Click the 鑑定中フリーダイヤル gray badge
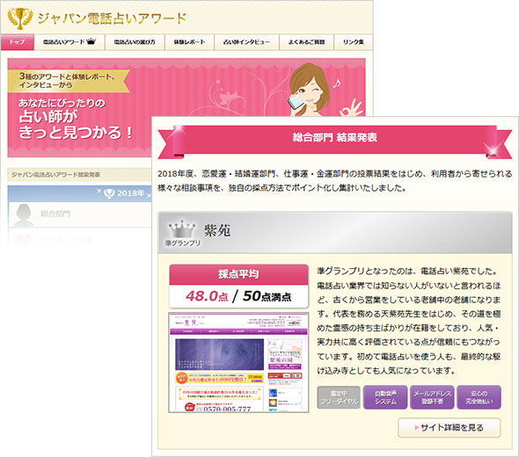The width and height of the screenshot is (519, 457). point(339,397)
